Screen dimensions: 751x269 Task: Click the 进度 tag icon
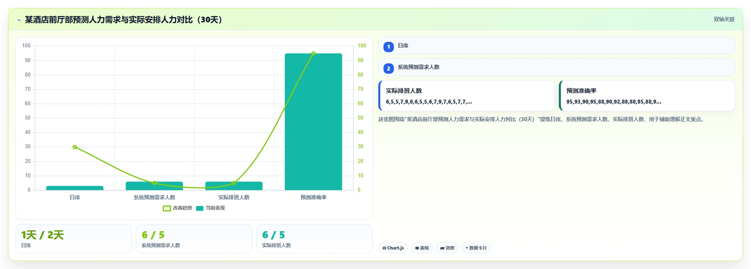pyautogui.click(x=442, y=248)
